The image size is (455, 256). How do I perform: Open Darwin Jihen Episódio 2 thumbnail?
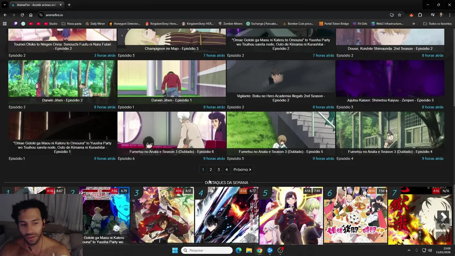pyautogui.click(x=62, y=82)
